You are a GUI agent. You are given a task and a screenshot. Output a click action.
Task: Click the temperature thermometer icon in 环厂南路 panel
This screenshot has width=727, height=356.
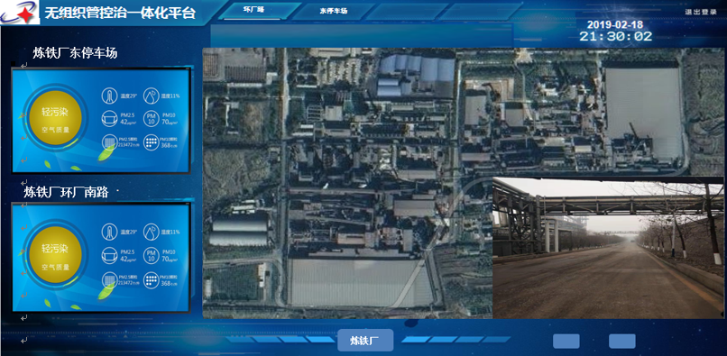tap(109, 232)
